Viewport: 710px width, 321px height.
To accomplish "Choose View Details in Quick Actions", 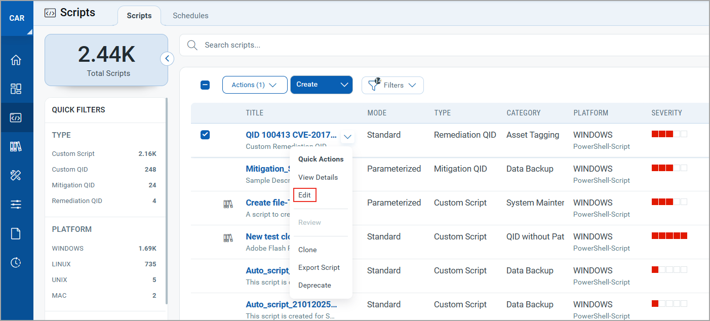I will 318,177.
